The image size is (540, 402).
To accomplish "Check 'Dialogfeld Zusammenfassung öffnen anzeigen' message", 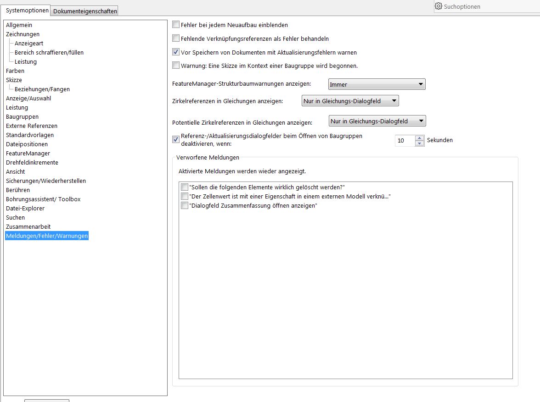I will [185, 206].
